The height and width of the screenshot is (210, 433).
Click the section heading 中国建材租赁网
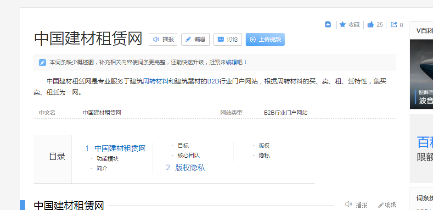tap(69, 205)
